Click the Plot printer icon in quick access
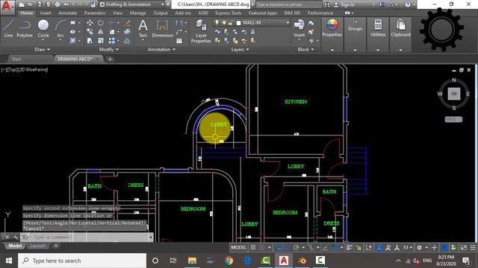 58,4
